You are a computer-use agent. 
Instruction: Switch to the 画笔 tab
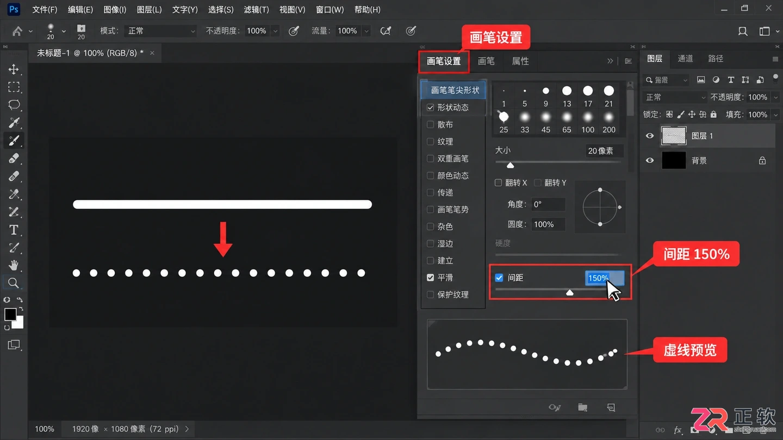[x=486, y=61]
